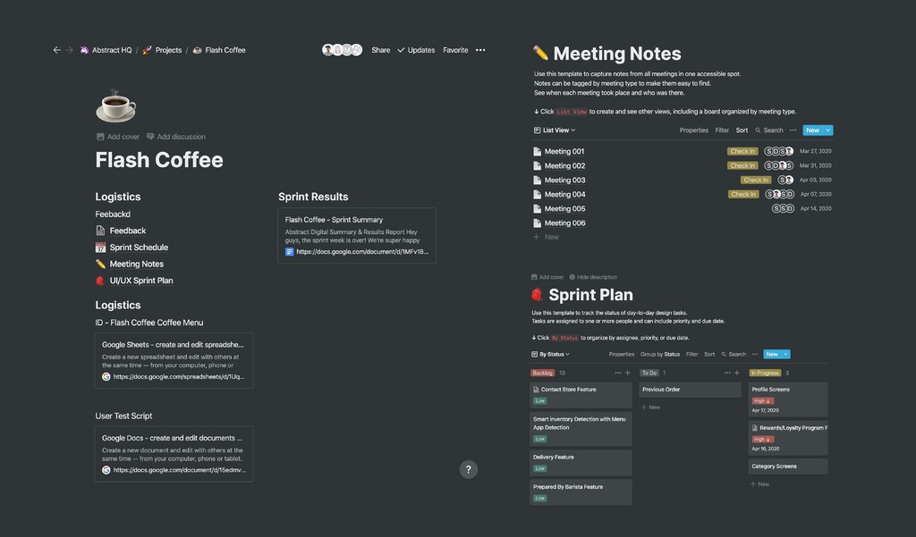
Task: Click the member avatars group in top bar
Action: tap(343, 50)
